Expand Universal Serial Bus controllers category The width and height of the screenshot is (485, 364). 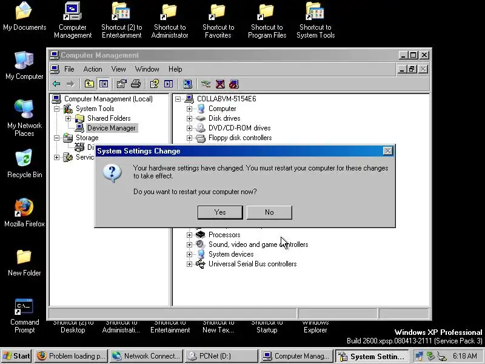coord(189,264)
